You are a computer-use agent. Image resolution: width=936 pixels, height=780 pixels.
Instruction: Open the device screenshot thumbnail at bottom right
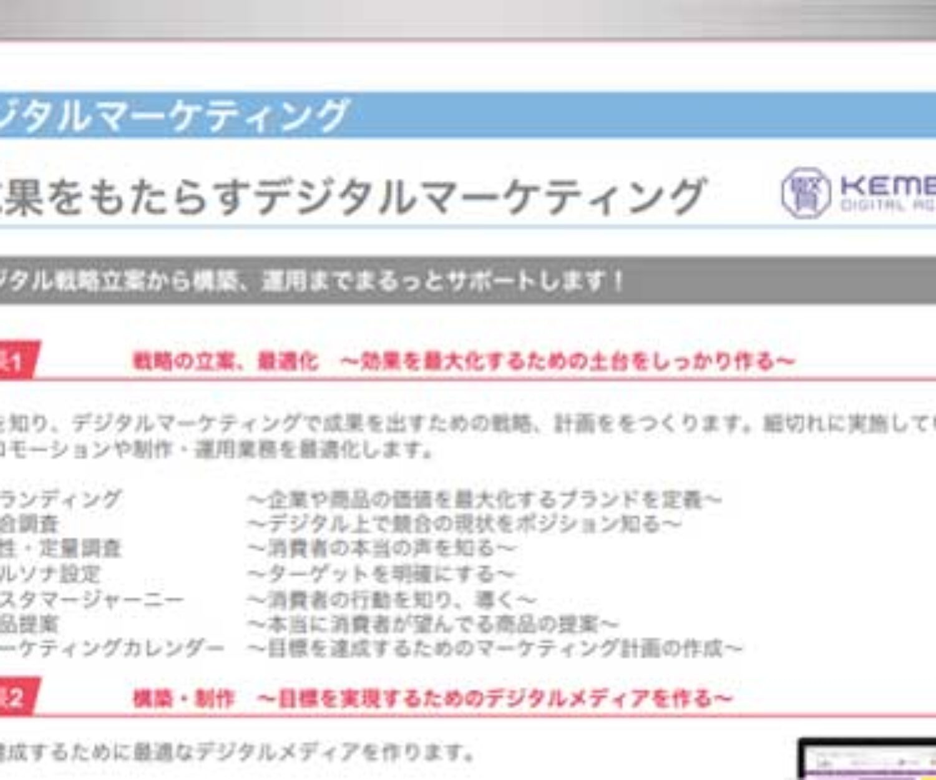coord(867,759)
